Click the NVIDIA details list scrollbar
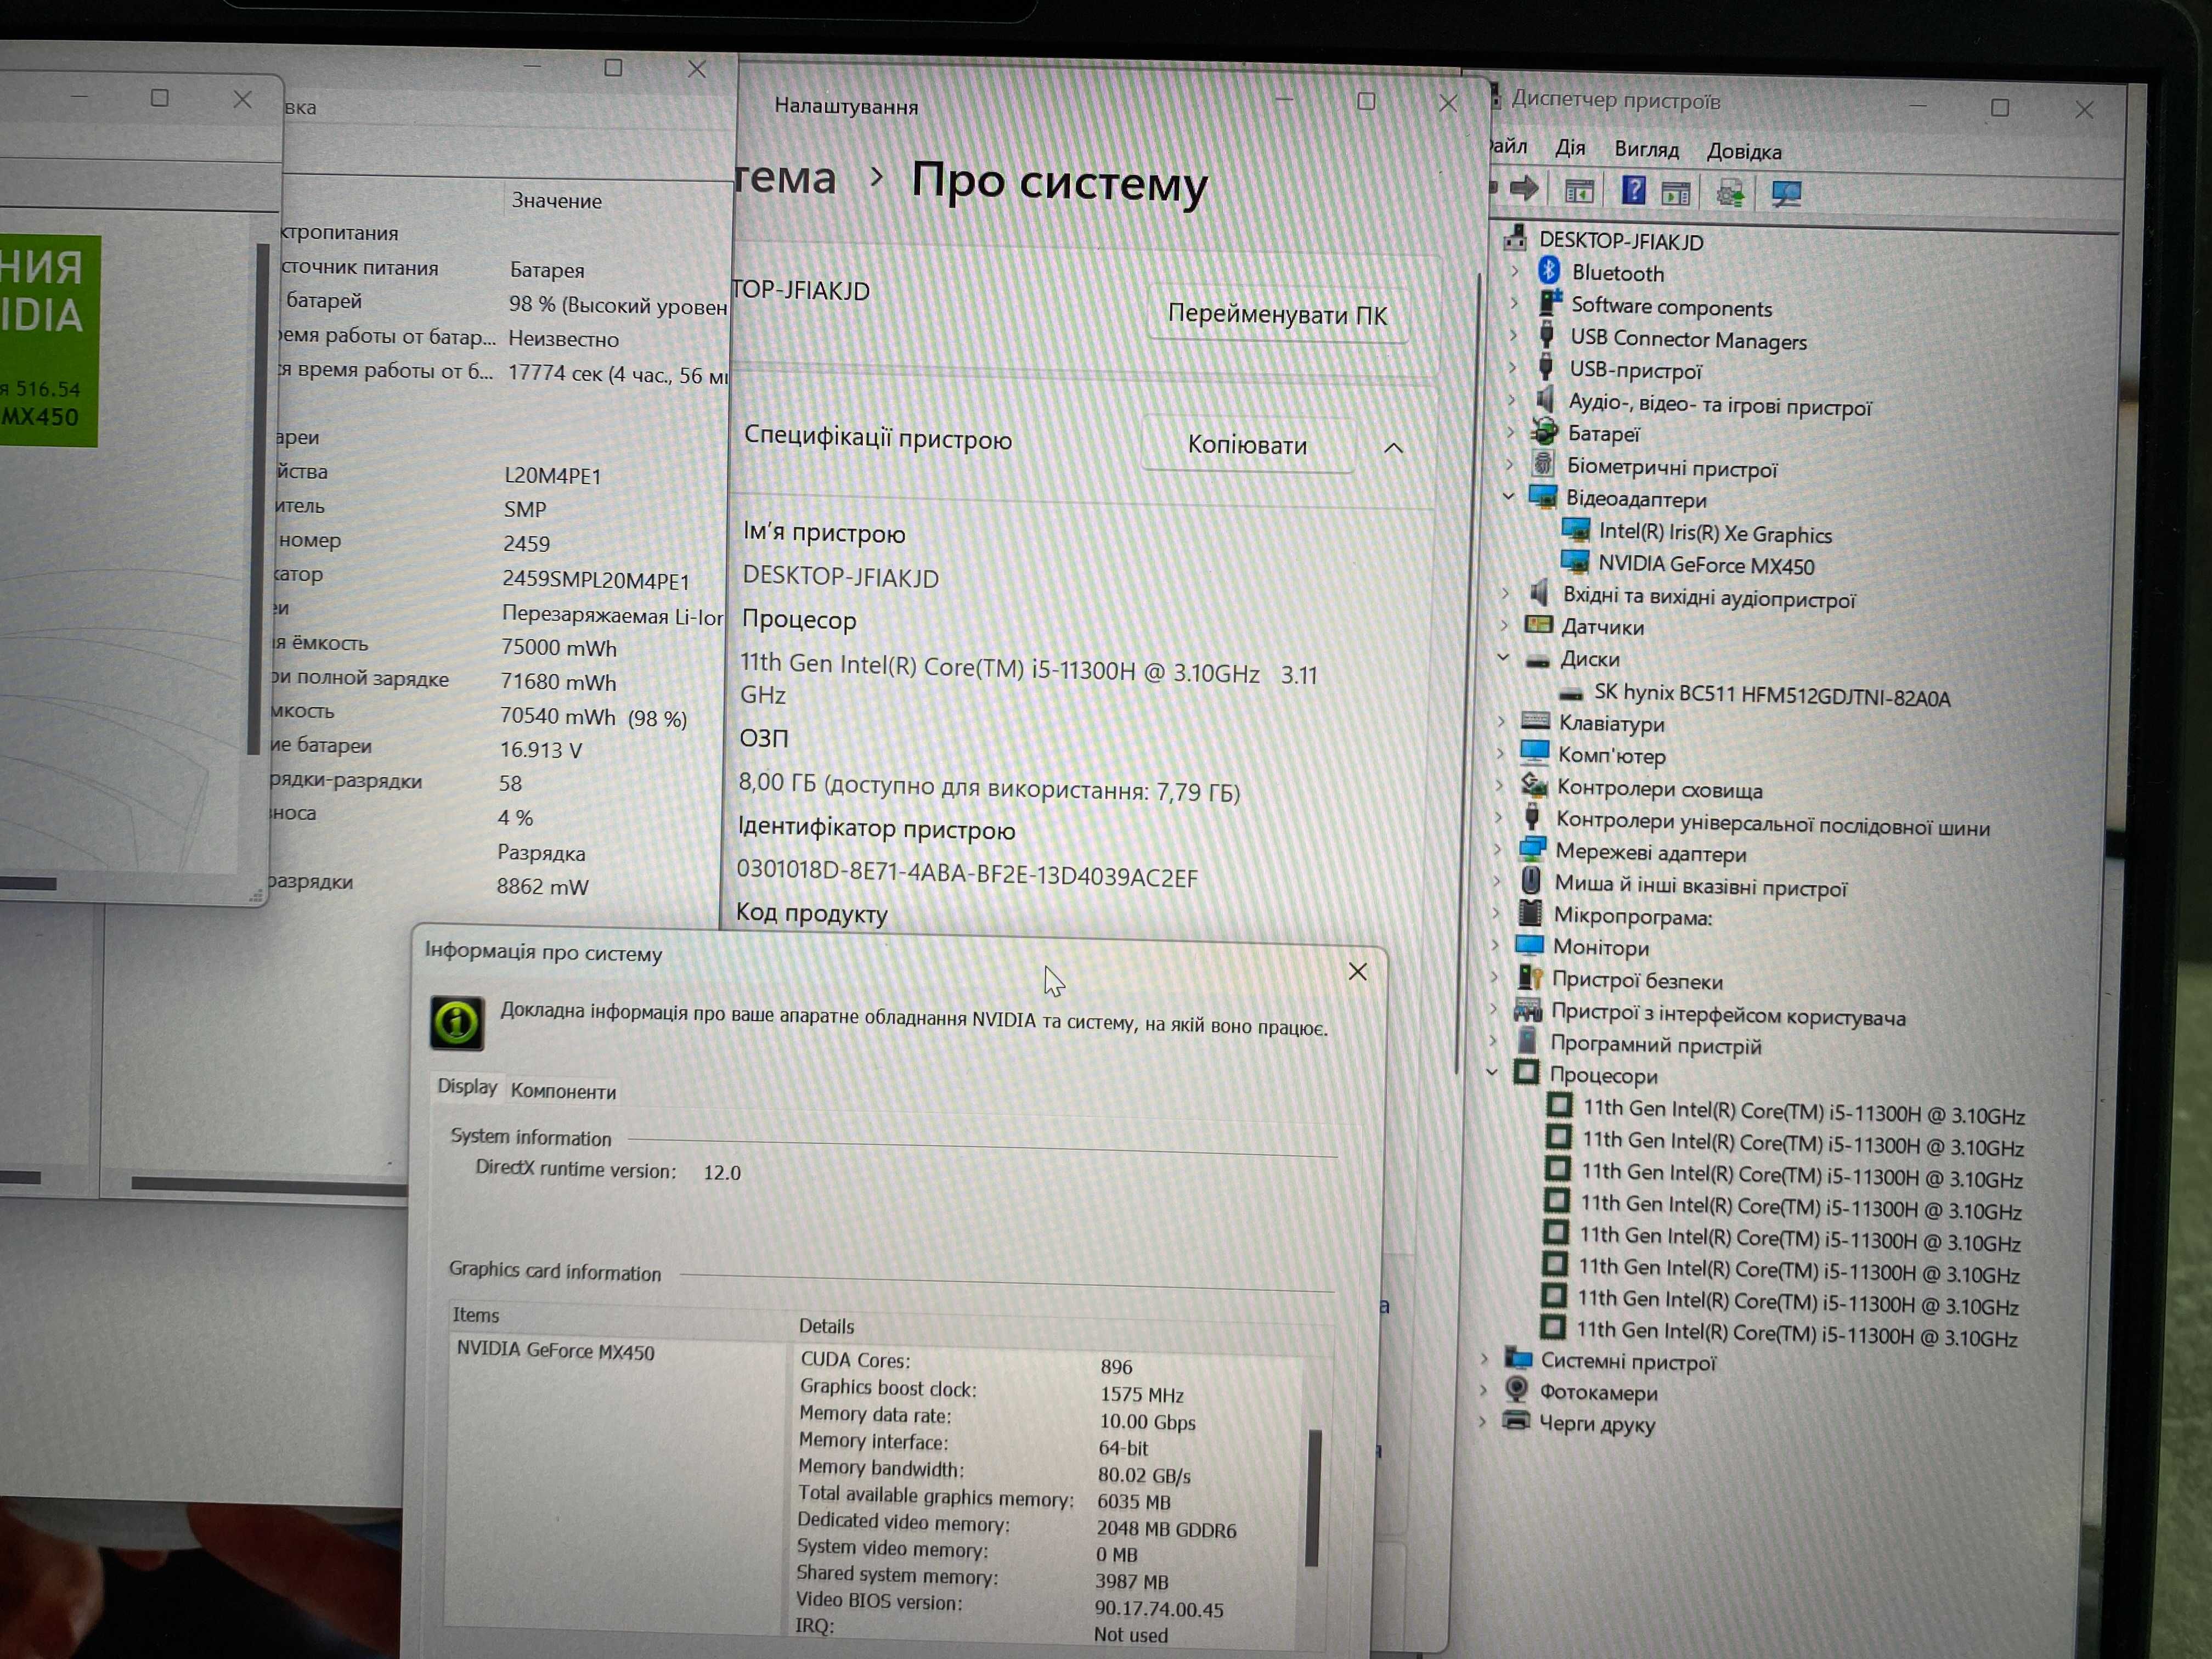 [x=1313, y=1497]
